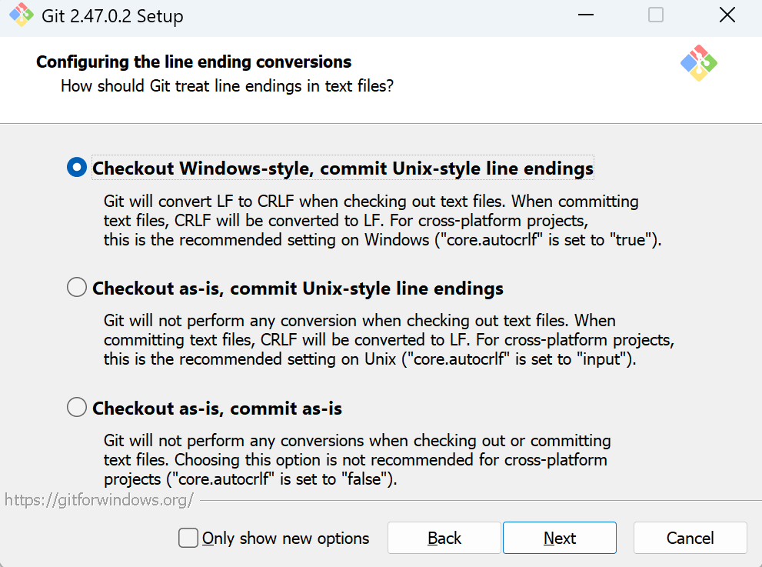Click the "Configuring the line ending conversions" heading

click(194, 62)
